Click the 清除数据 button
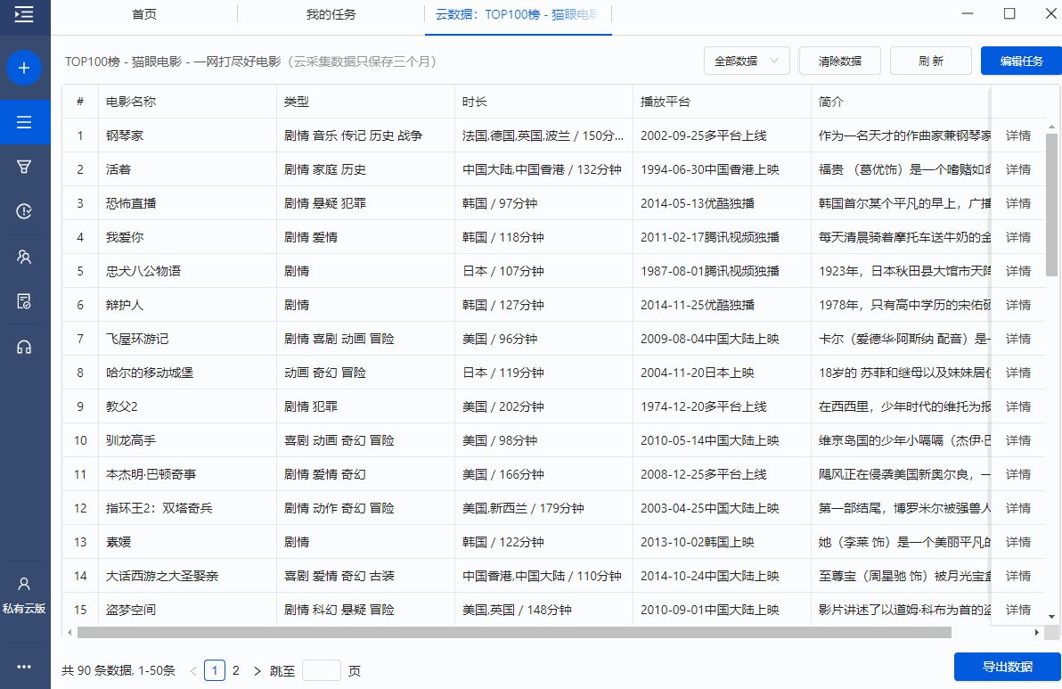 click(x=840, y=61)
